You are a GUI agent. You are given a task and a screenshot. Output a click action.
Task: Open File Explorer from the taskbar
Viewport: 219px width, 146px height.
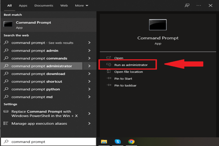104,142
